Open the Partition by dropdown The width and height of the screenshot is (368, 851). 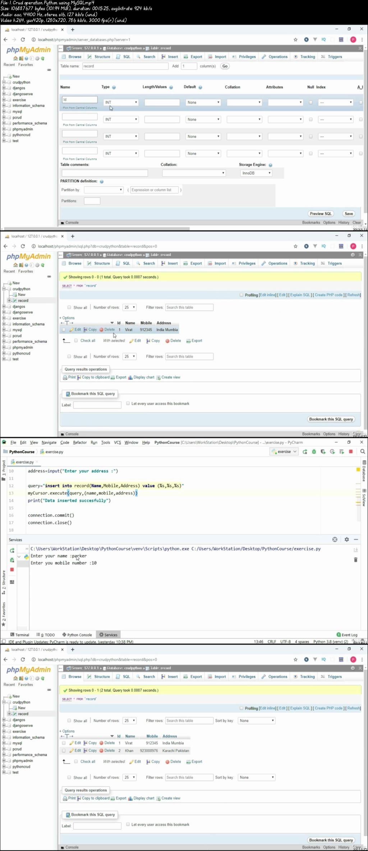pyautogui.click(x=104, y=190)
